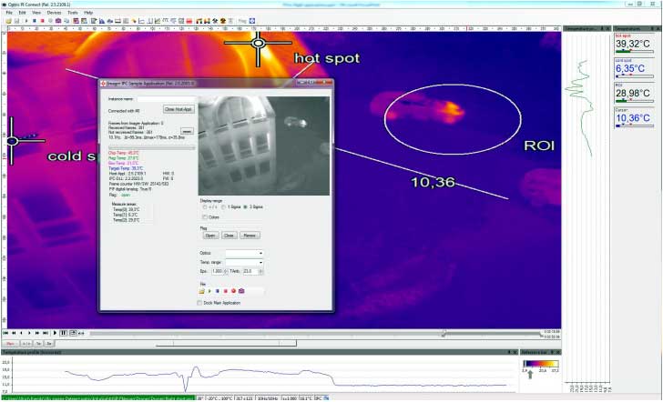663x402 pixels.
Task: Jump to the first frame in playback bar
Action: pyautogui.click(x=5, y=333)
